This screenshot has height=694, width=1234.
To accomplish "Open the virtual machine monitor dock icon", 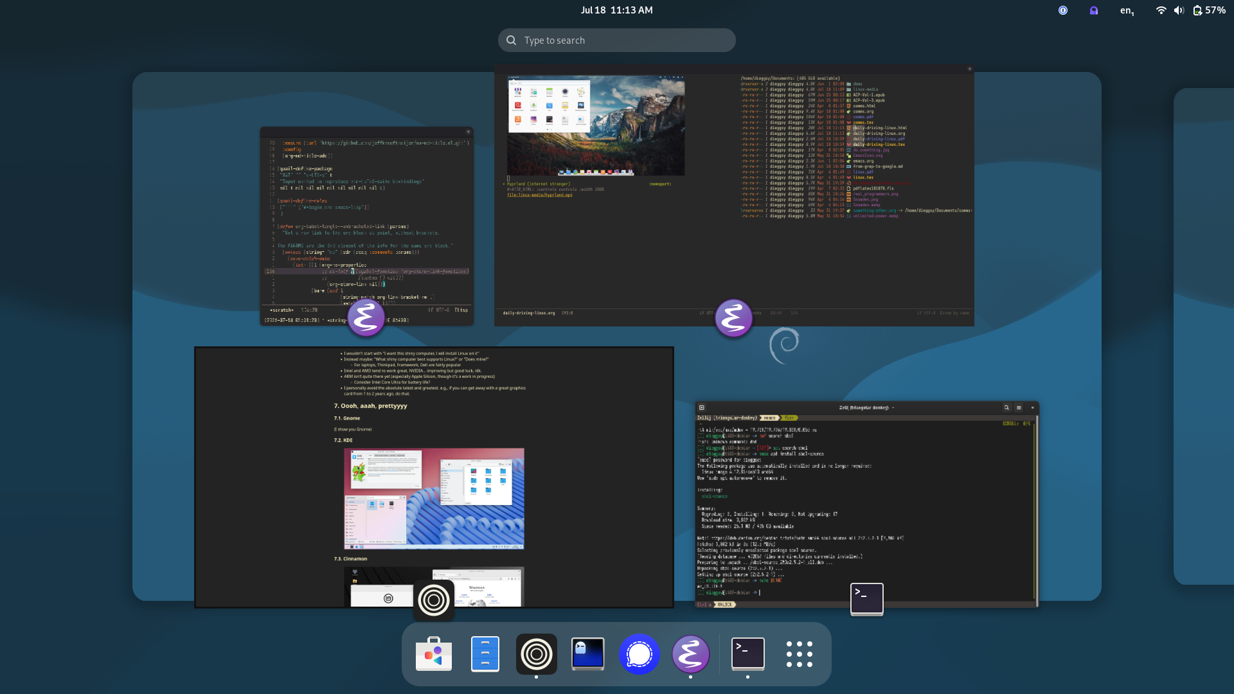I will (588, 654).
